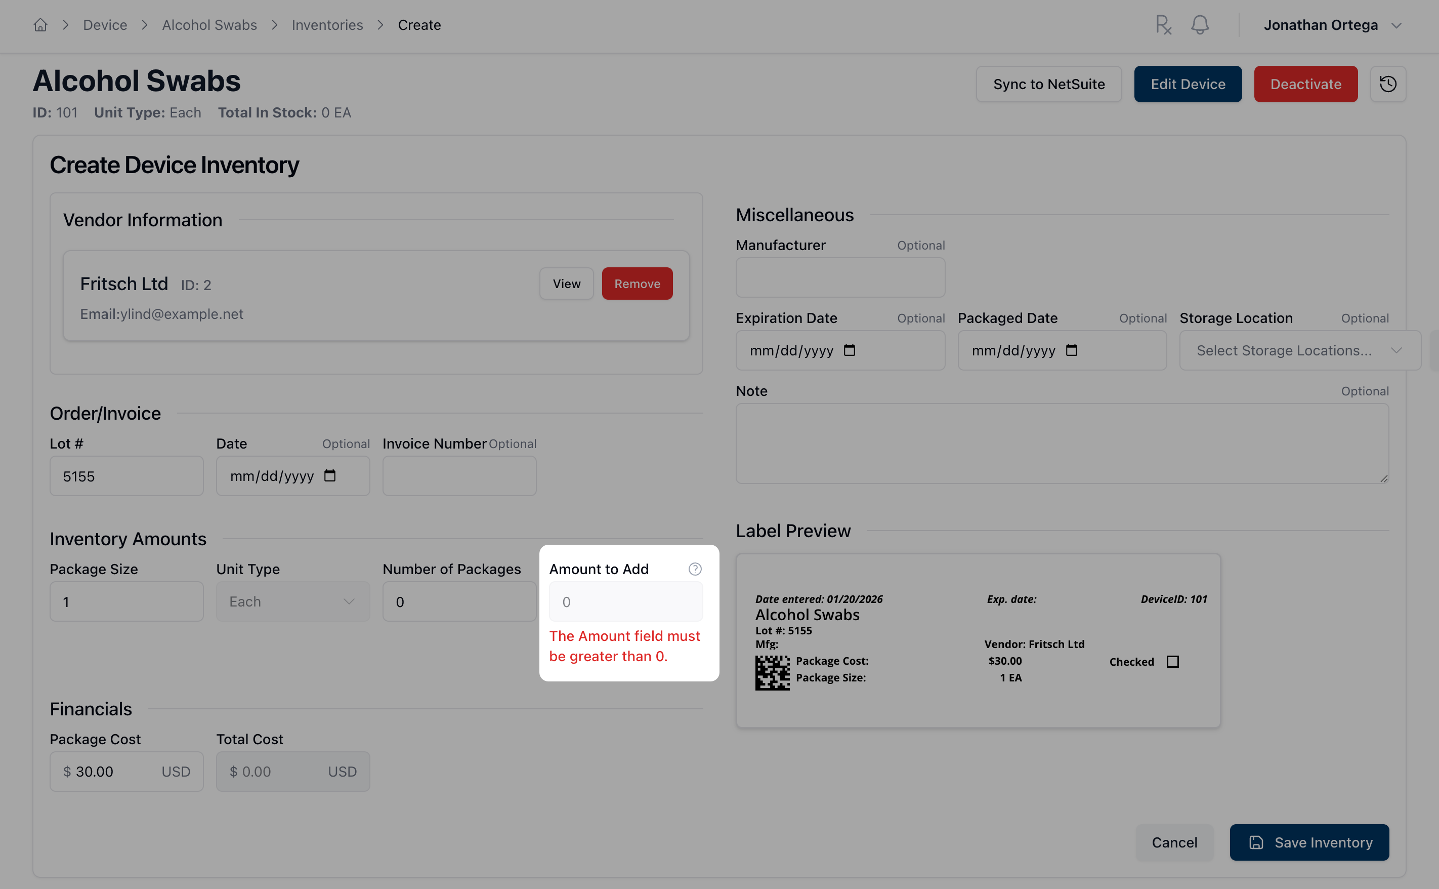1439x889 pixels.
Task: Remove vendor Fritsch Ltd
Action: [x=637, y=283]
